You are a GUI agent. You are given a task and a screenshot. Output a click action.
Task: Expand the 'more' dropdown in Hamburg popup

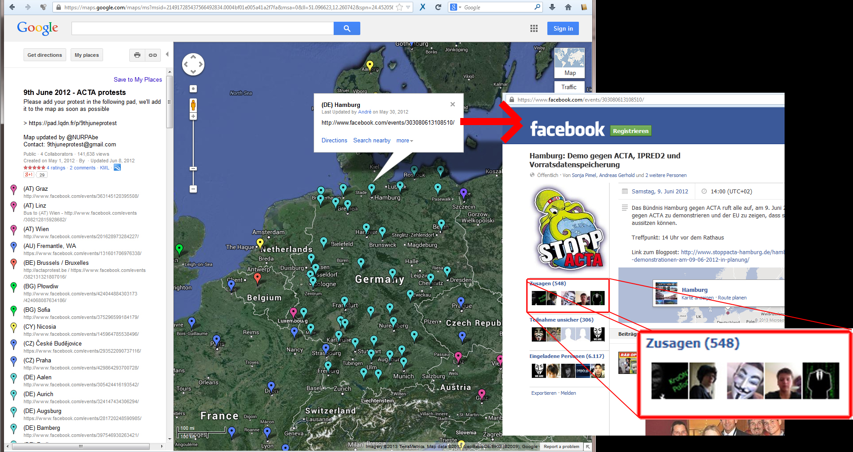coord(405,141)
